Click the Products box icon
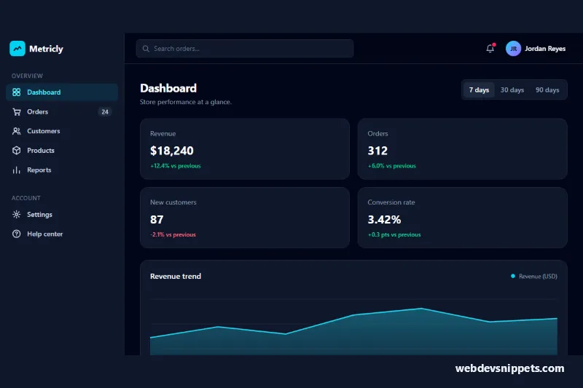 pos(16,151)
